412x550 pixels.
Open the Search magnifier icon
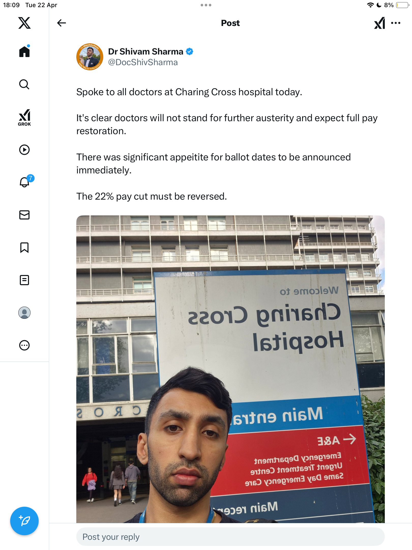tap(24, 84)
